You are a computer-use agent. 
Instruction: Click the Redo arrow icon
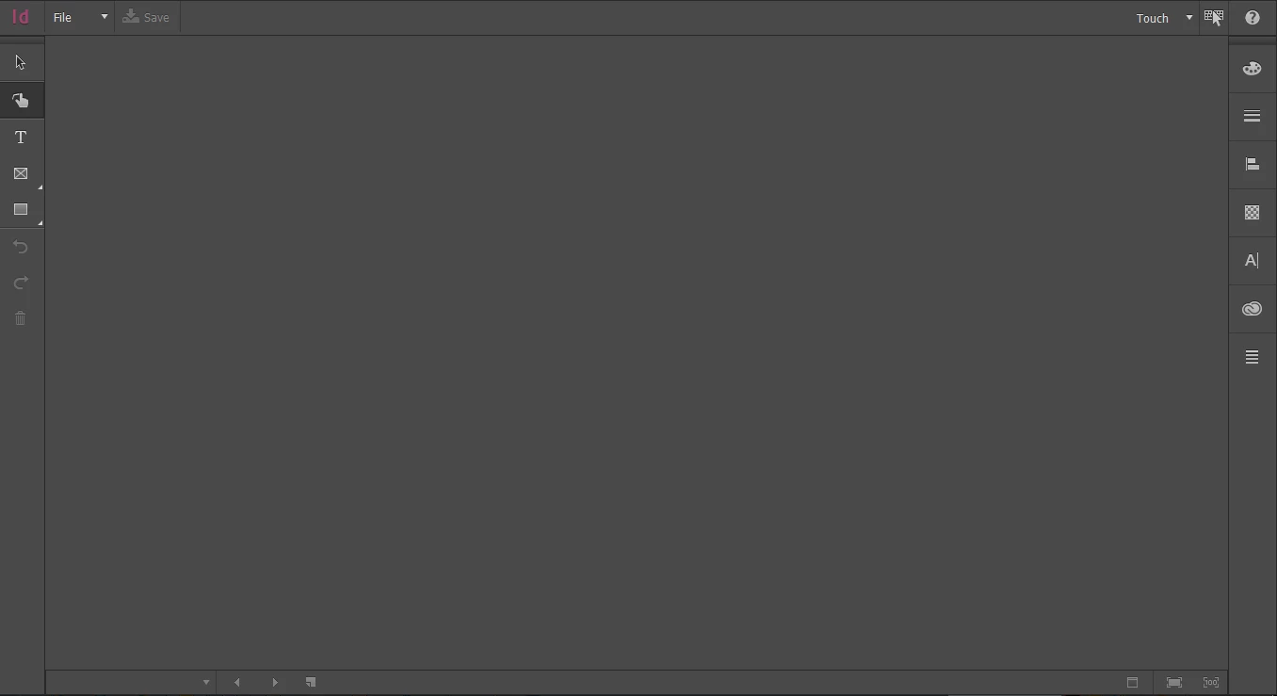21,283
